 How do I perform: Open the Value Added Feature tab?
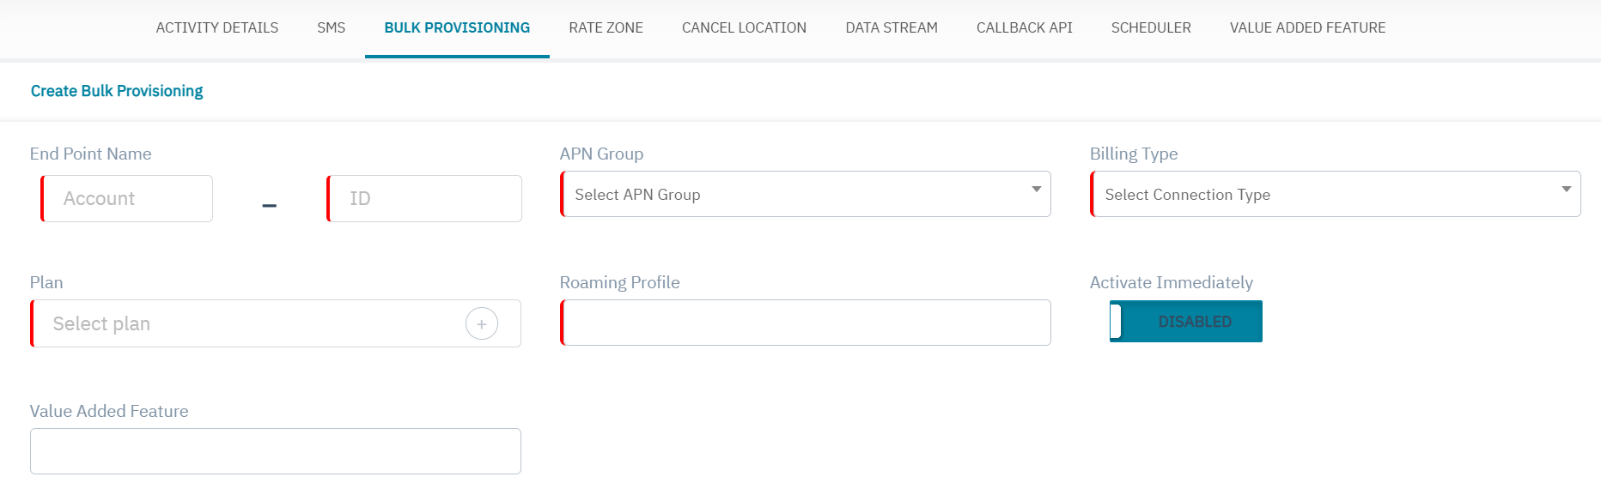coord(1307,27)
